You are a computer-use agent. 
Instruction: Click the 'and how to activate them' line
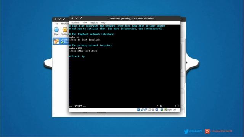click(116, 29)
